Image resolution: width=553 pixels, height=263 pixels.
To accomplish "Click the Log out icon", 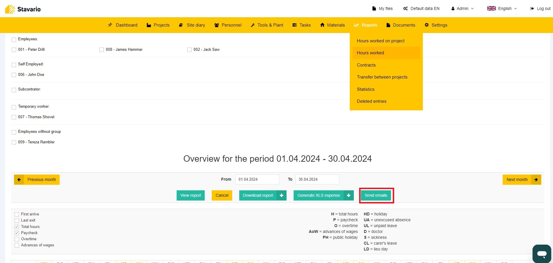I will coord(532,8).
